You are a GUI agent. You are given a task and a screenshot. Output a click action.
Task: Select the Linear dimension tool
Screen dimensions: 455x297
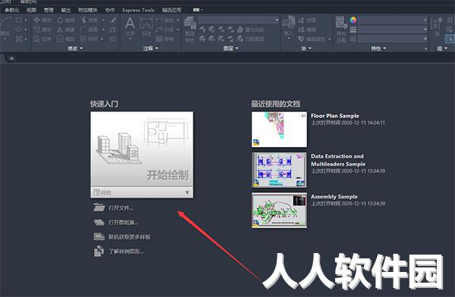165,20
